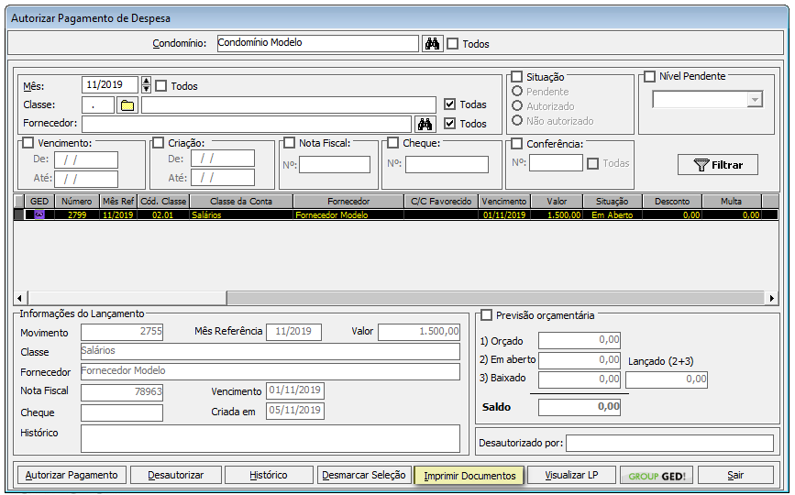
Task: Sort by Multa column header
Action: (731, 201)
